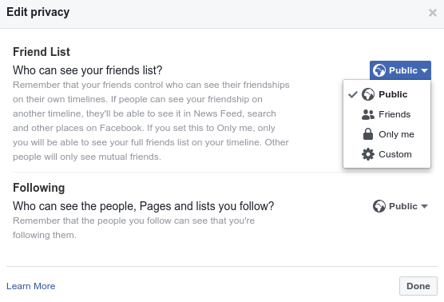The image size is (444, 302).
Task: Click the checkmark next to Public option
Action: [353, 94]
